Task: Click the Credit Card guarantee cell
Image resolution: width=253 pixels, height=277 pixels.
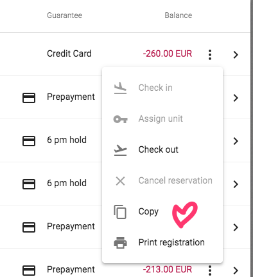Action: point(69,53)
